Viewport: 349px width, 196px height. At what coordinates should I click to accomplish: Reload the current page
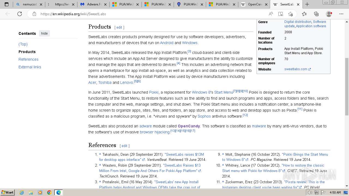click(20, 14)
